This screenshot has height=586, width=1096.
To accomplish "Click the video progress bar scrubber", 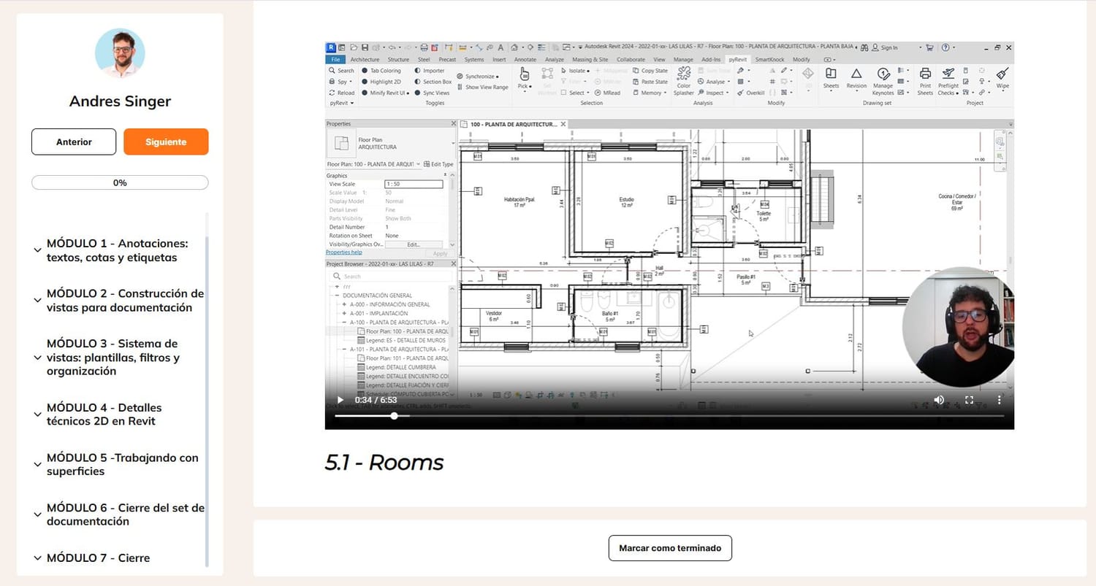I will pos(394,416).
